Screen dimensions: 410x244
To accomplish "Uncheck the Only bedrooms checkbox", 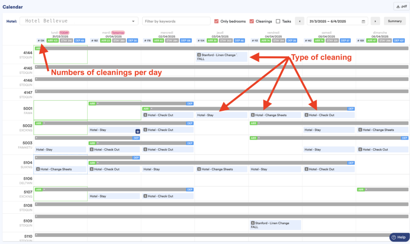I will 217,21.
